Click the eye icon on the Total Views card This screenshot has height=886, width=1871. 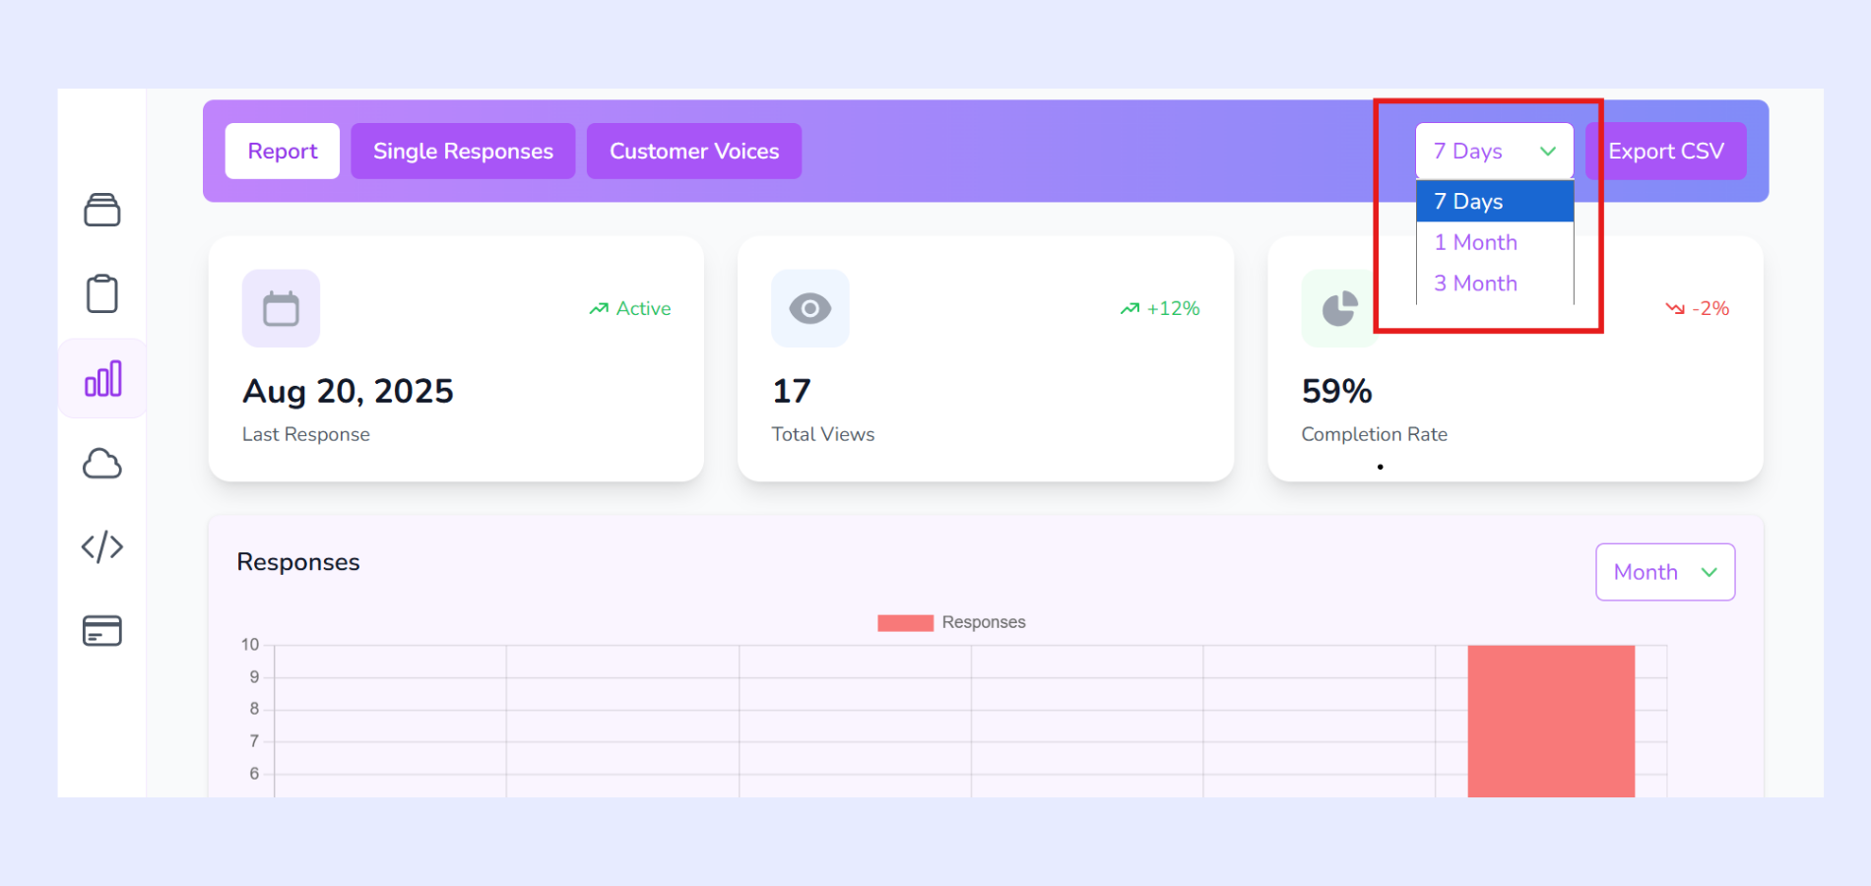pyautogui.click(x=809, y=308)
